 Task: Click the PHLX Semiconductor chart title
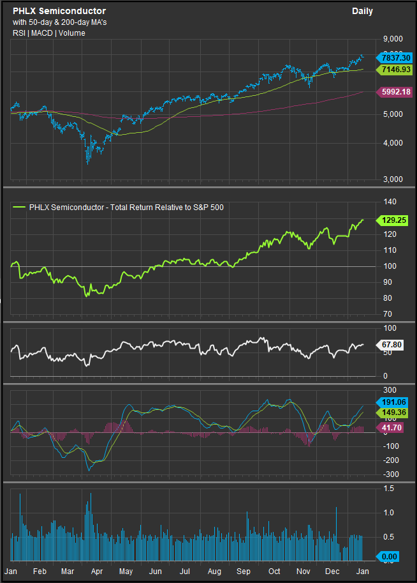59,11
